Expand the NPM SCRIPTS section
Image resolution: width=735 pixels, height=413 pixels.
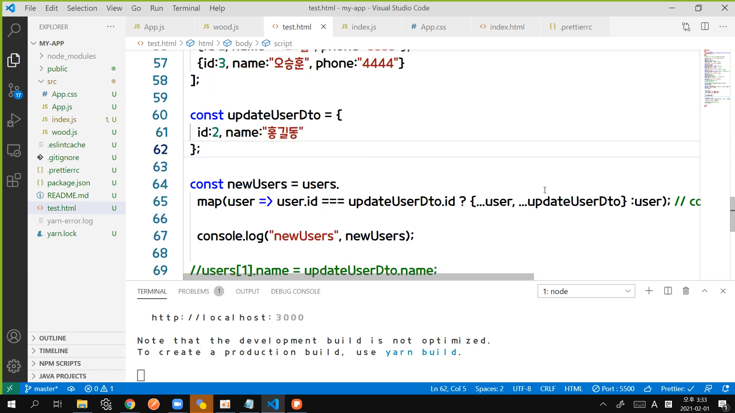(77, 363)
